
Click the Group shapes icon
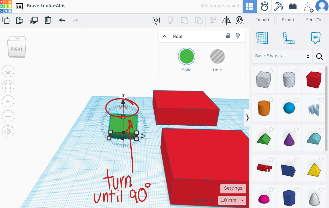(185, 20)
